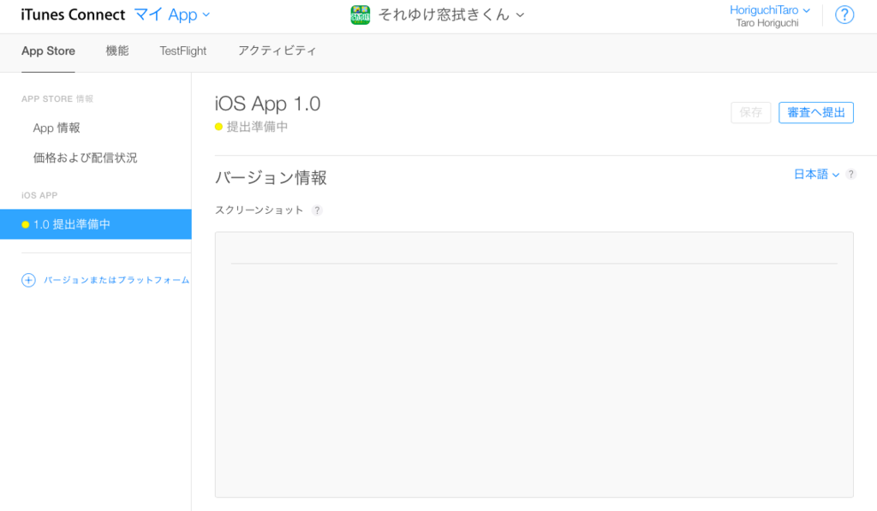This screenshot has height=511, width=877.
Task: Click the 保存 button
Action: coord(750,112)
